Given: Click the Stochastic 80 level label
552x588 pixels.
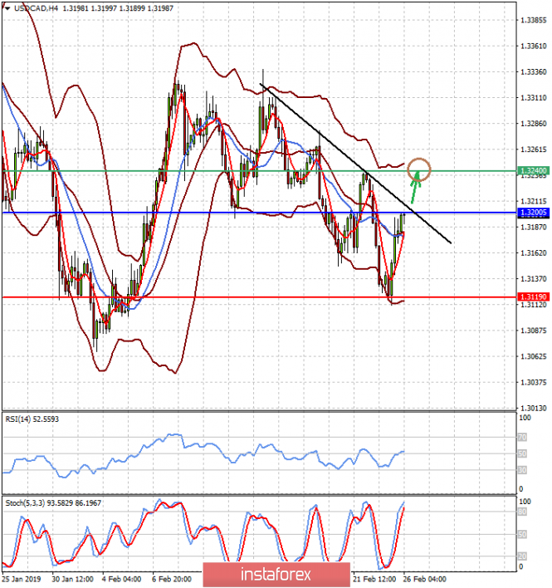Looking at the screenshot, I should 522,512.
